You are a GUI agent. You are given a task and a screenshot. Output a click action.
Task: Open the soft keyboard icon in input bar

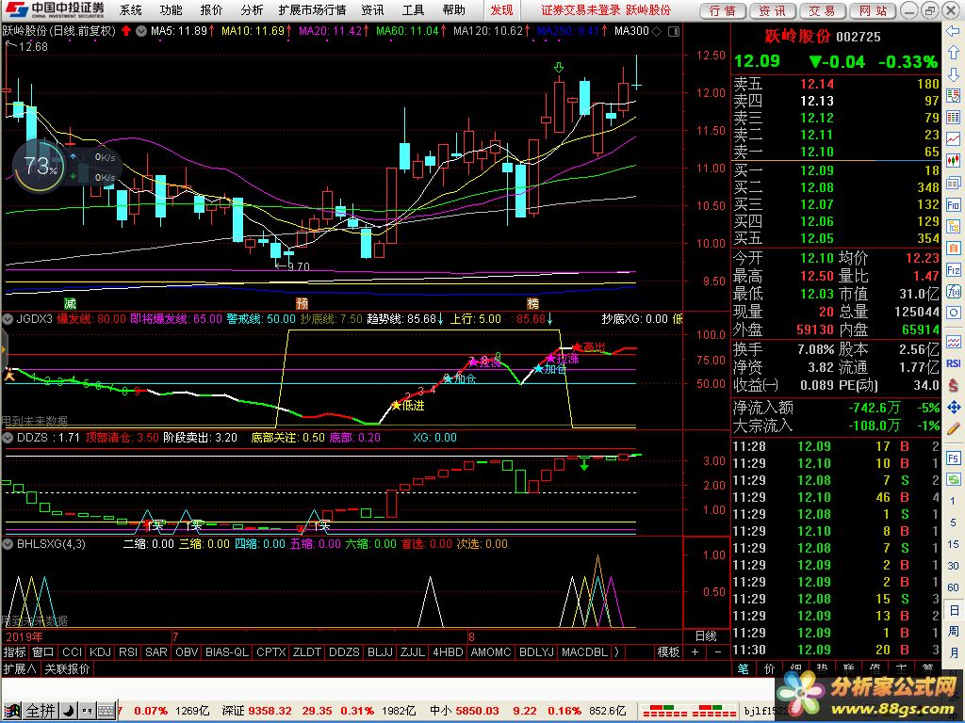[106, 712]
